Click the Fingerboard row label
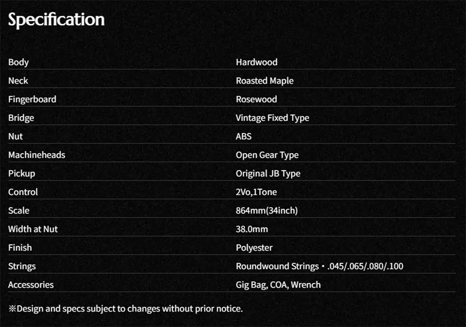 [x=32, y=99]
